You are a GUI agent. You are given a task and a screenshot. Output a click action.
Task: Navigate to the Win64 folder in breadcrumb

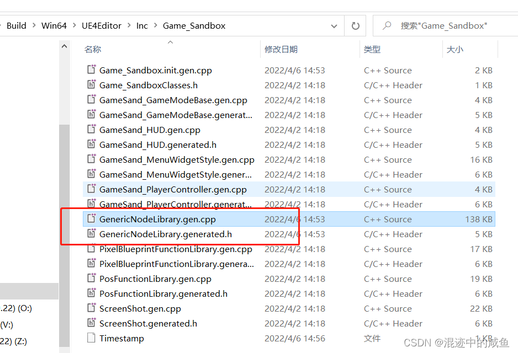point(54,25)
